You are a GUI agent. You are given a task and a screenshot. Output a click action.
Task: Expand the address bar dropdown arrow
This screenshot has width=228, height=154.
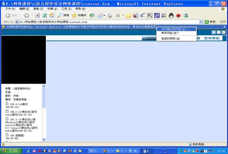(201, 22)
